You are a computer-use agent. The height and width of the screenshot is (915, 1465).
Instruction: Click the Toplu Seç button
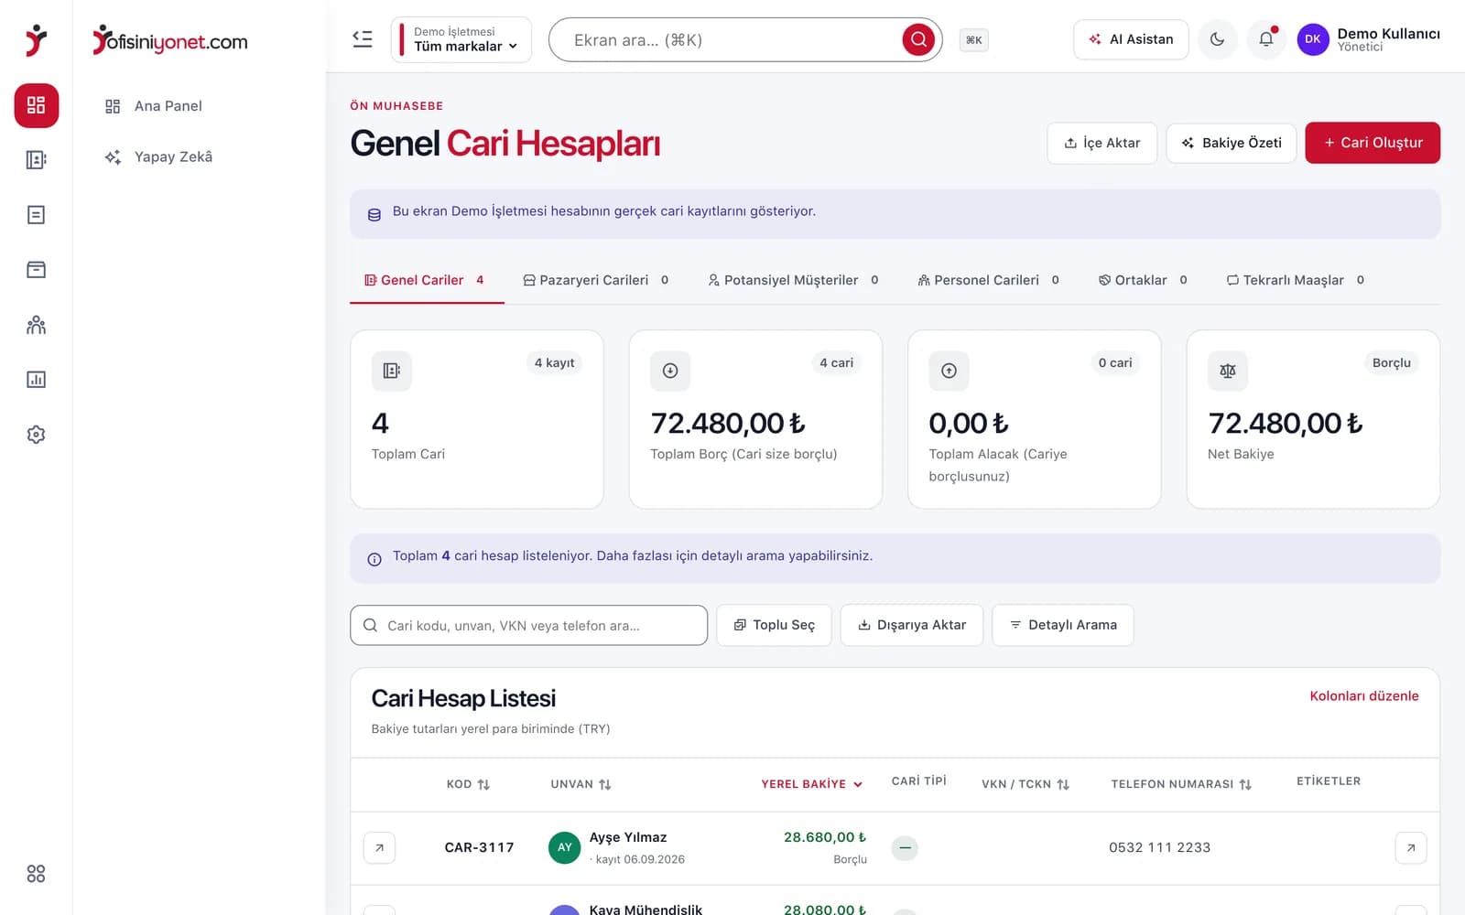point(774,625)
